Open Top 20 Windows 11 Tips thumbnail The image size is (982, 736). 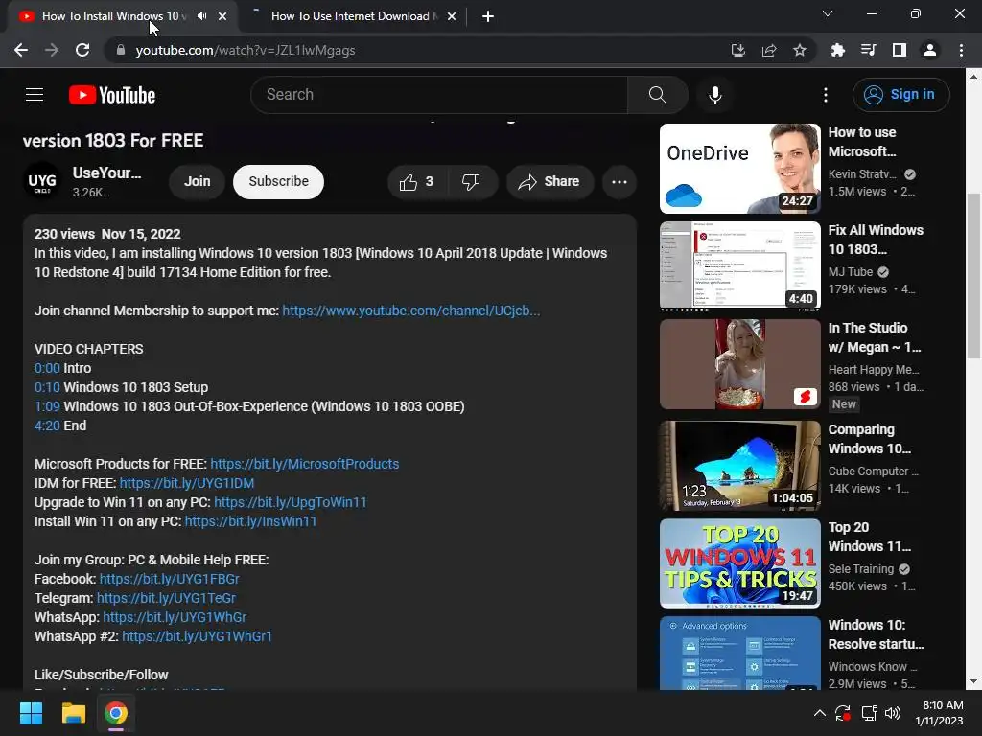pyautogui.click(x=739, y=563)
